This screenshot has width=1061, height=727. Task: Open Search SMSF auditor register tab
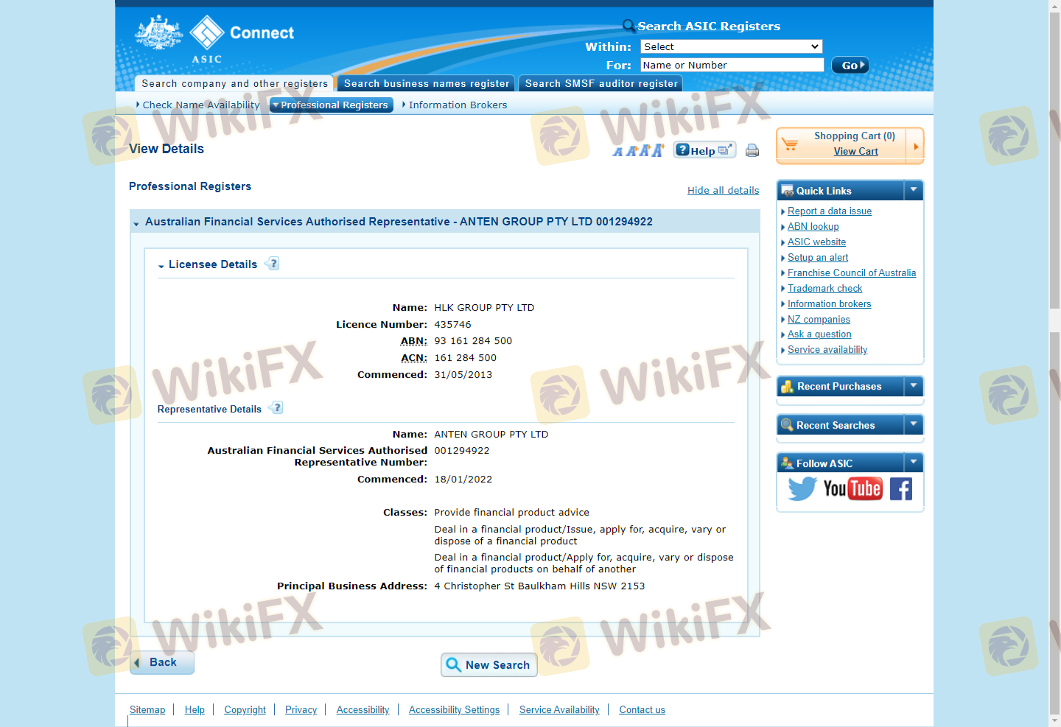click(601, 84)
